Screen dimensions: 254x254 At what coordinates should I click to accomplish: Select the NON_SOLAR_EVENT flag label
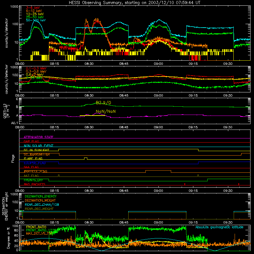point(38,145)
